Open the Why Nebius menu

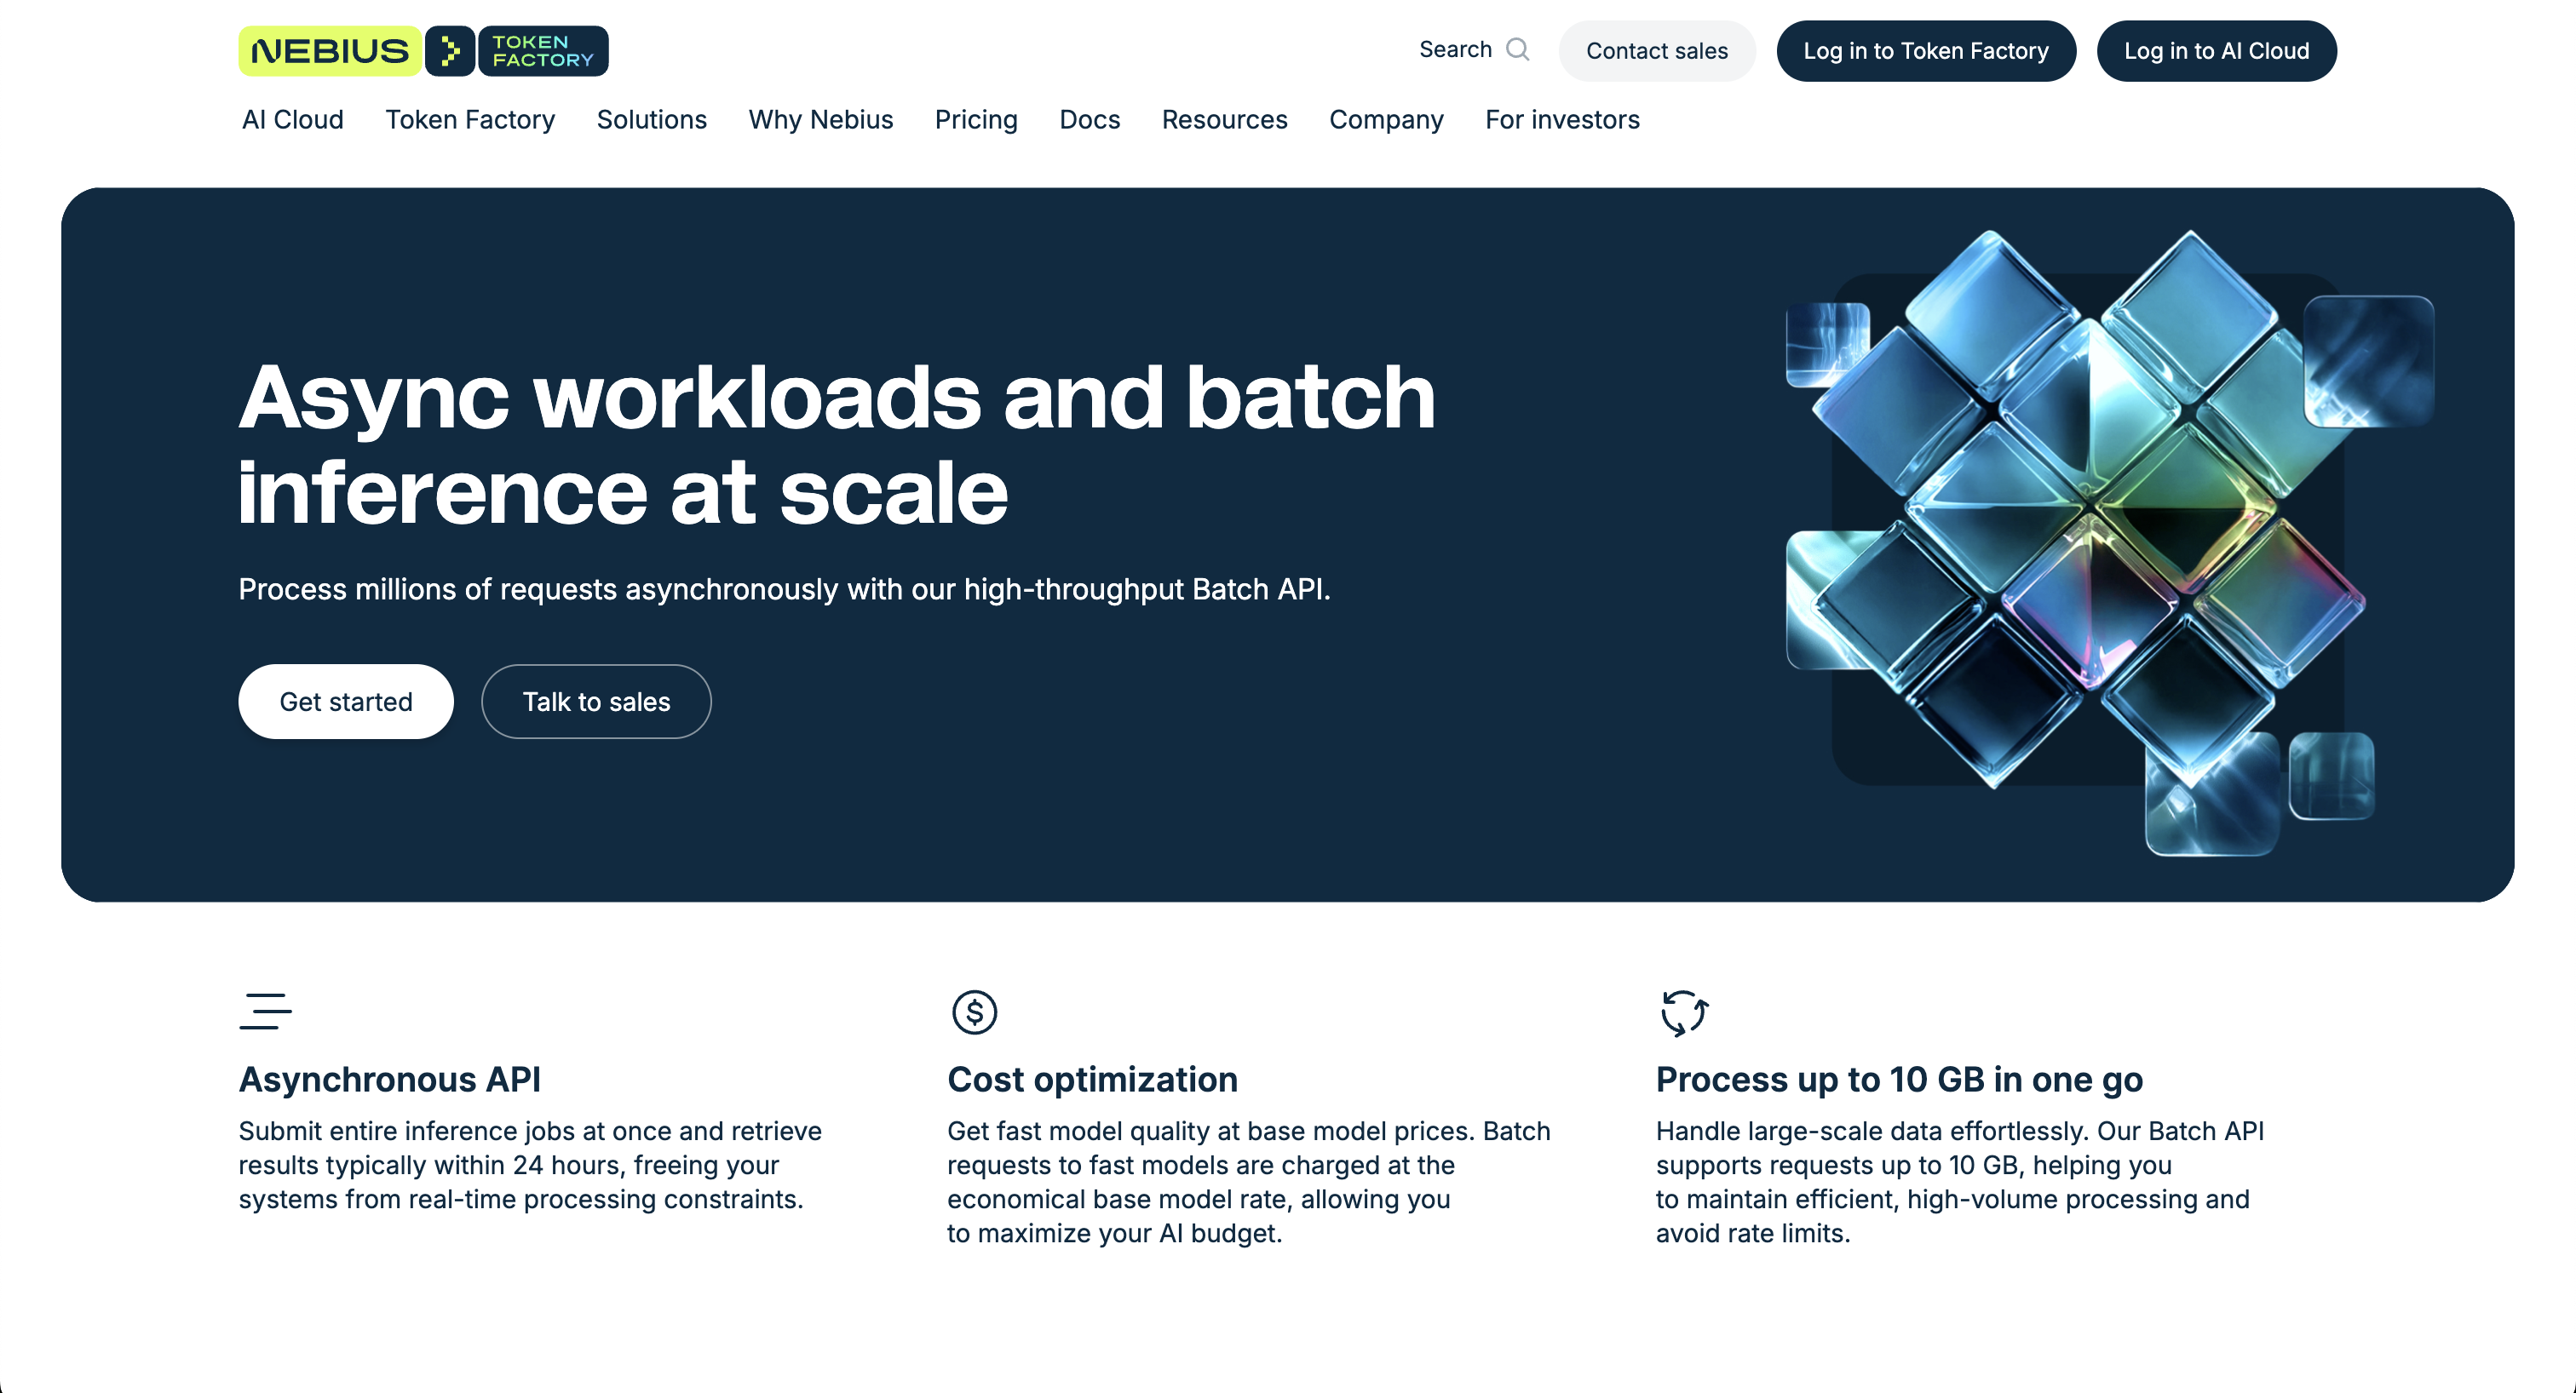821,120
